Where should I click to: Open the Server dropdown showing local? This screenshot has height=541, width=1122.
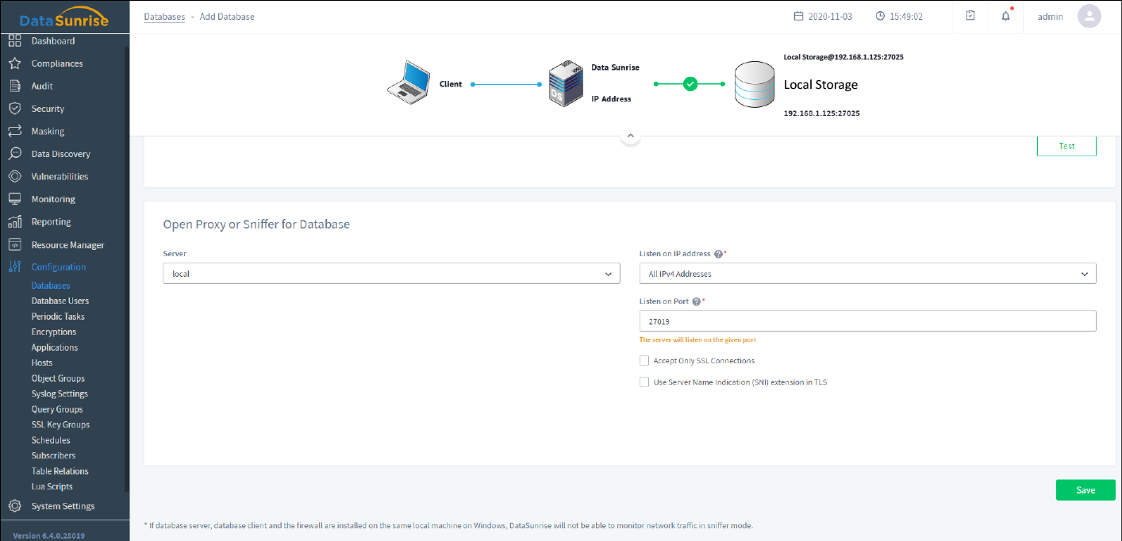(391, 273)
